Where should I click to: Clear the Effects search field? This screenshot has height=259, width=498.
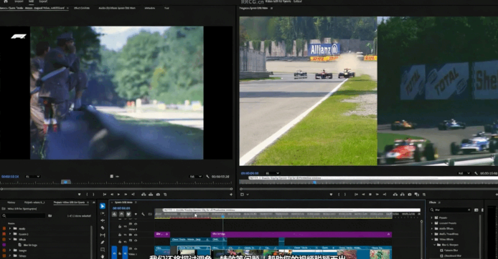pos(469,210)
